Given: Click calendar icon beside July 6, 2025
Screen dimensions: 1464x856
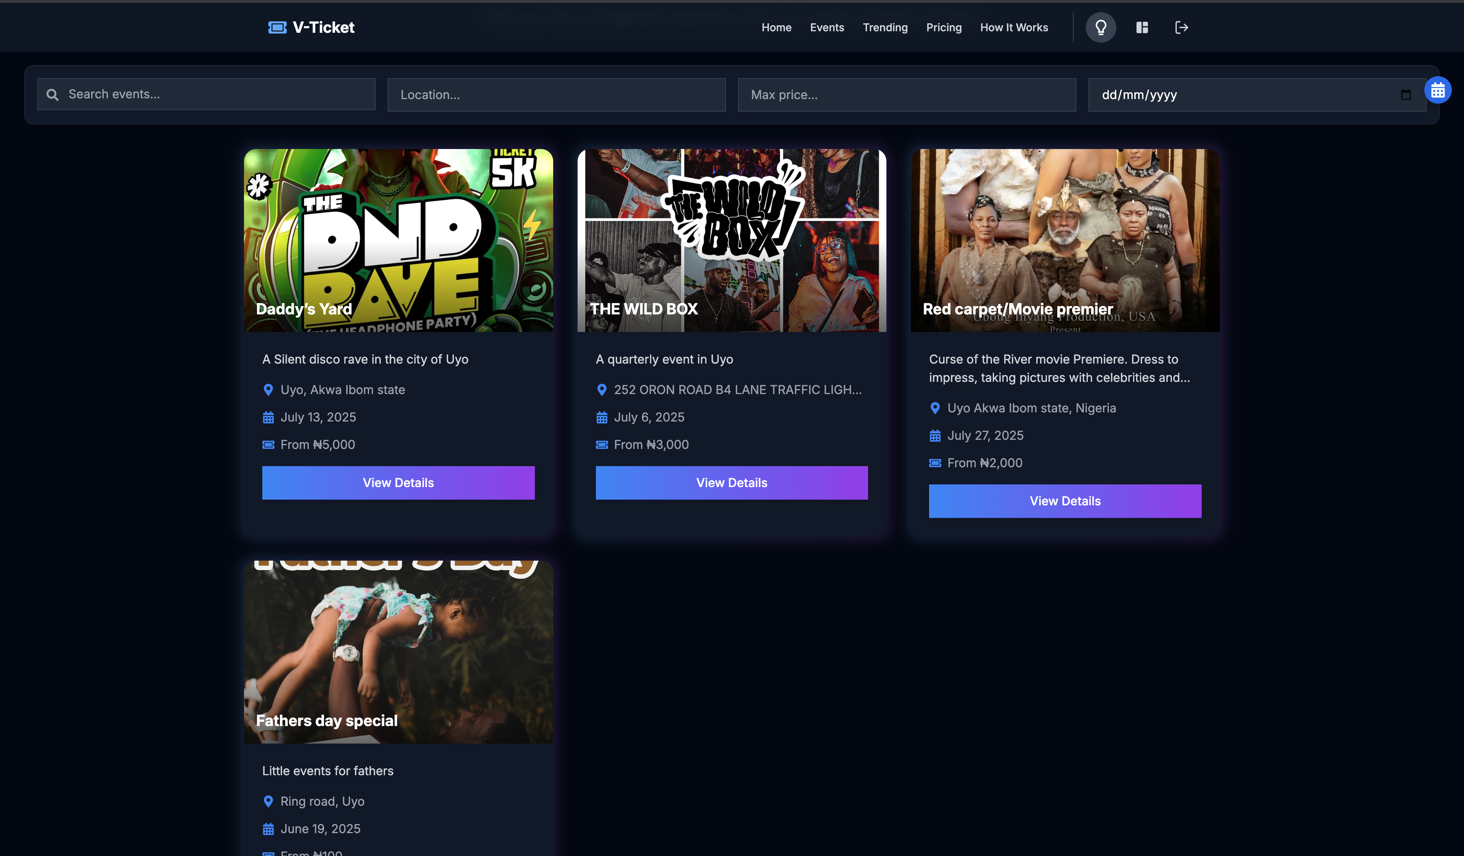Looking at the screenshot, I should [601, 418].
